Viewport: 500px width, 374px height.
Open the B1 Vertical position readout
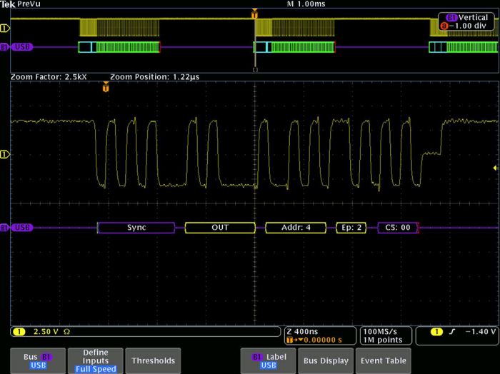[x=466, y=21]
